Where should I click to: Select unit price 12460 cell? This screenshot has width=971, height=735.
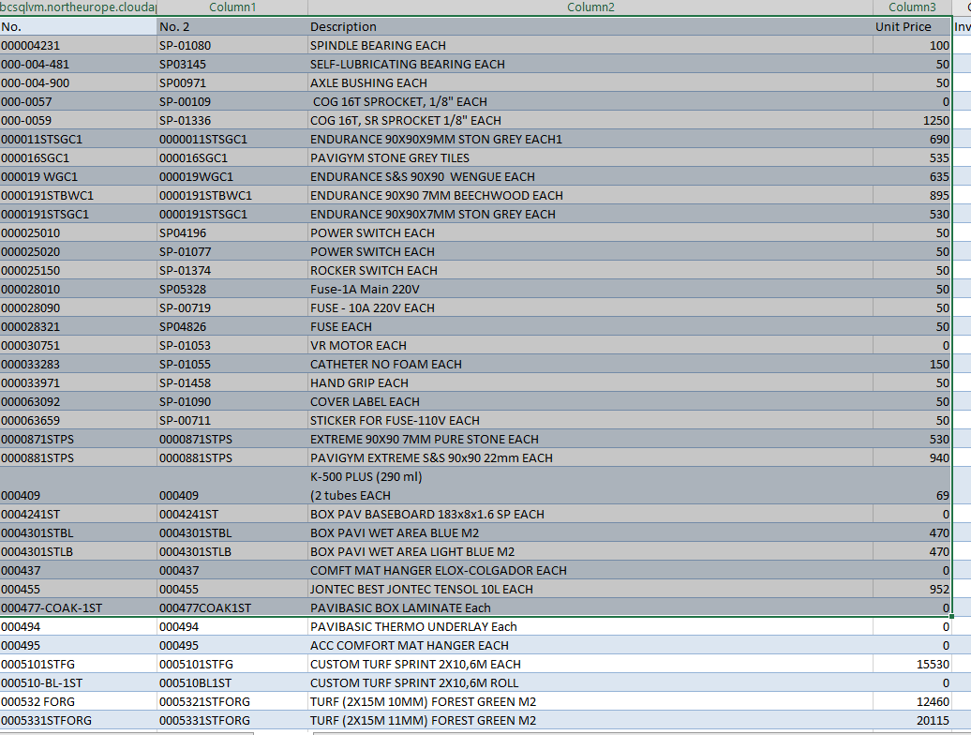coord(912,701)
